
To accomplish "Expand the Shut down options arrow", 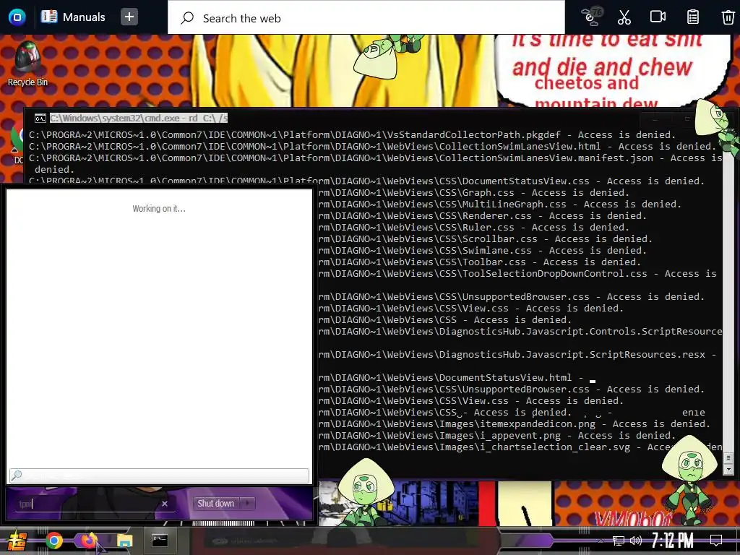I will (247, 503).
